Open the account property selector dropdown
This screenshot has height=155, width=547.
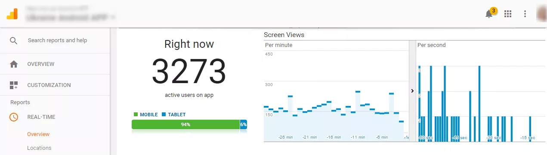point(71,18)
